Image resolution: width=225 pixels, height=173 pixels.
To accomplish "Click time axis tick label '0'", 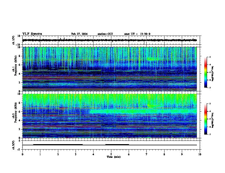I will point(22,154).
